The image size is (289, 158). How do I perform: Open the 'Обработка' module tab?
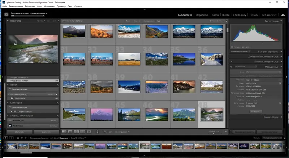[202, 15]
